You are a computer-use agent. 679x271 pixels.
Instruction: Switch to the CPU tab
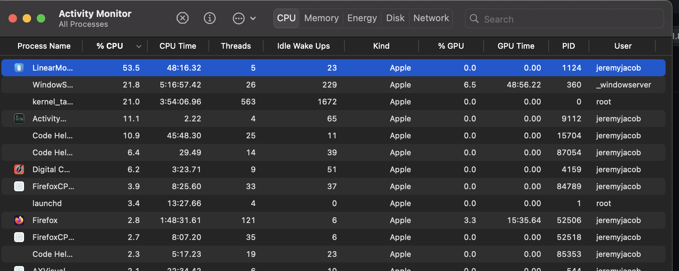287,18
